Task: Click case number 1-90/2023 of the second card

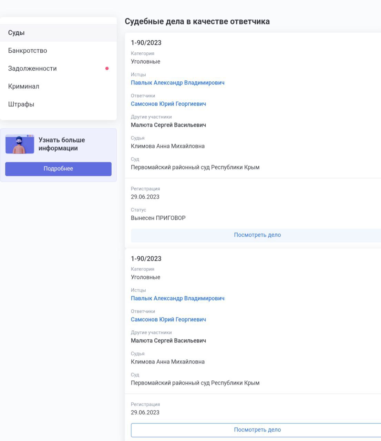Action: tap(146, 259)
